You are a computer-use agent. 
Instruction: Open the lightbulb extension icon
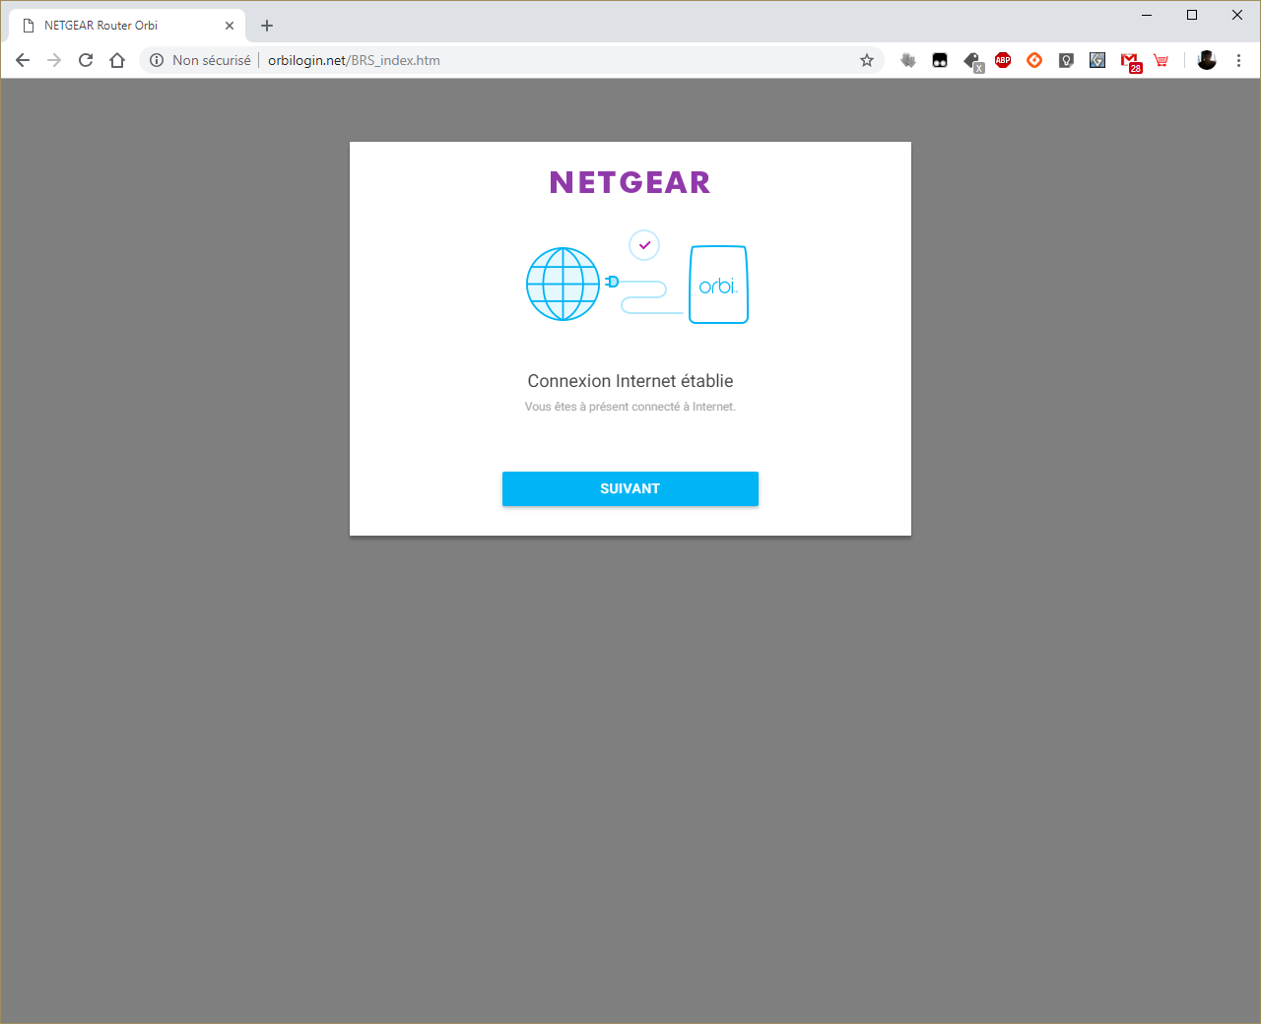(x=1066, y=60)
